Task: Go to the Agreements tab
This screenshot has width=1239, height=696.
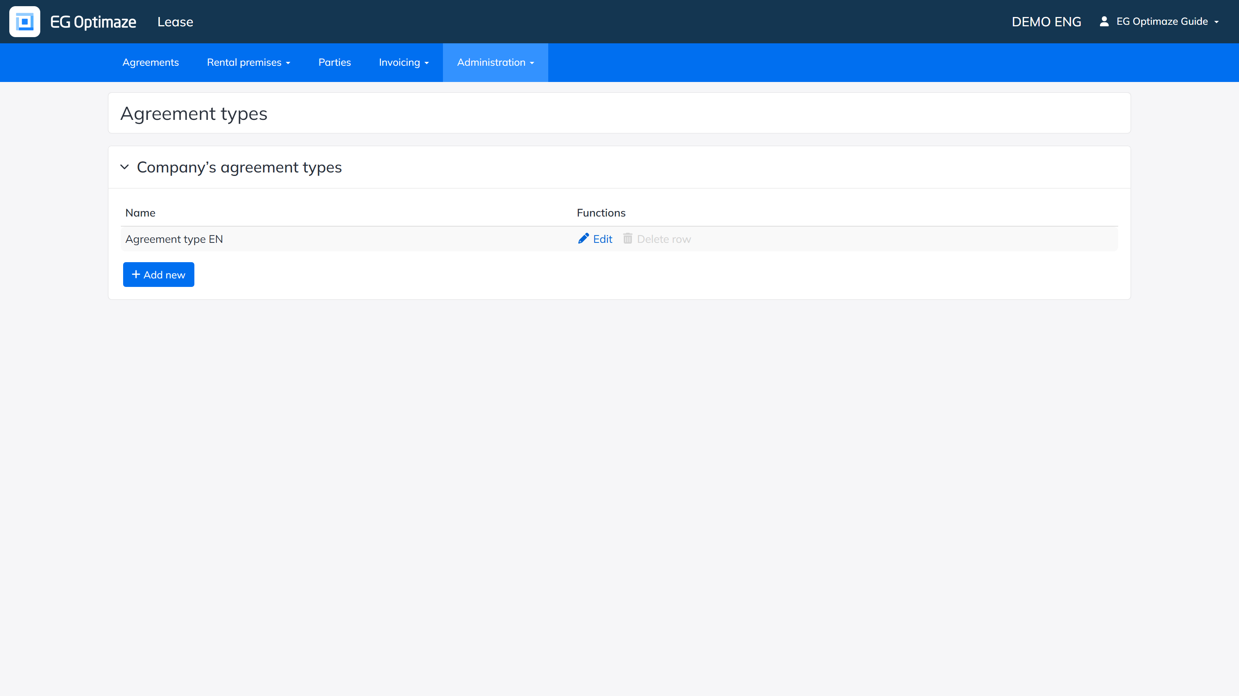Action: (x=151, y=62)
